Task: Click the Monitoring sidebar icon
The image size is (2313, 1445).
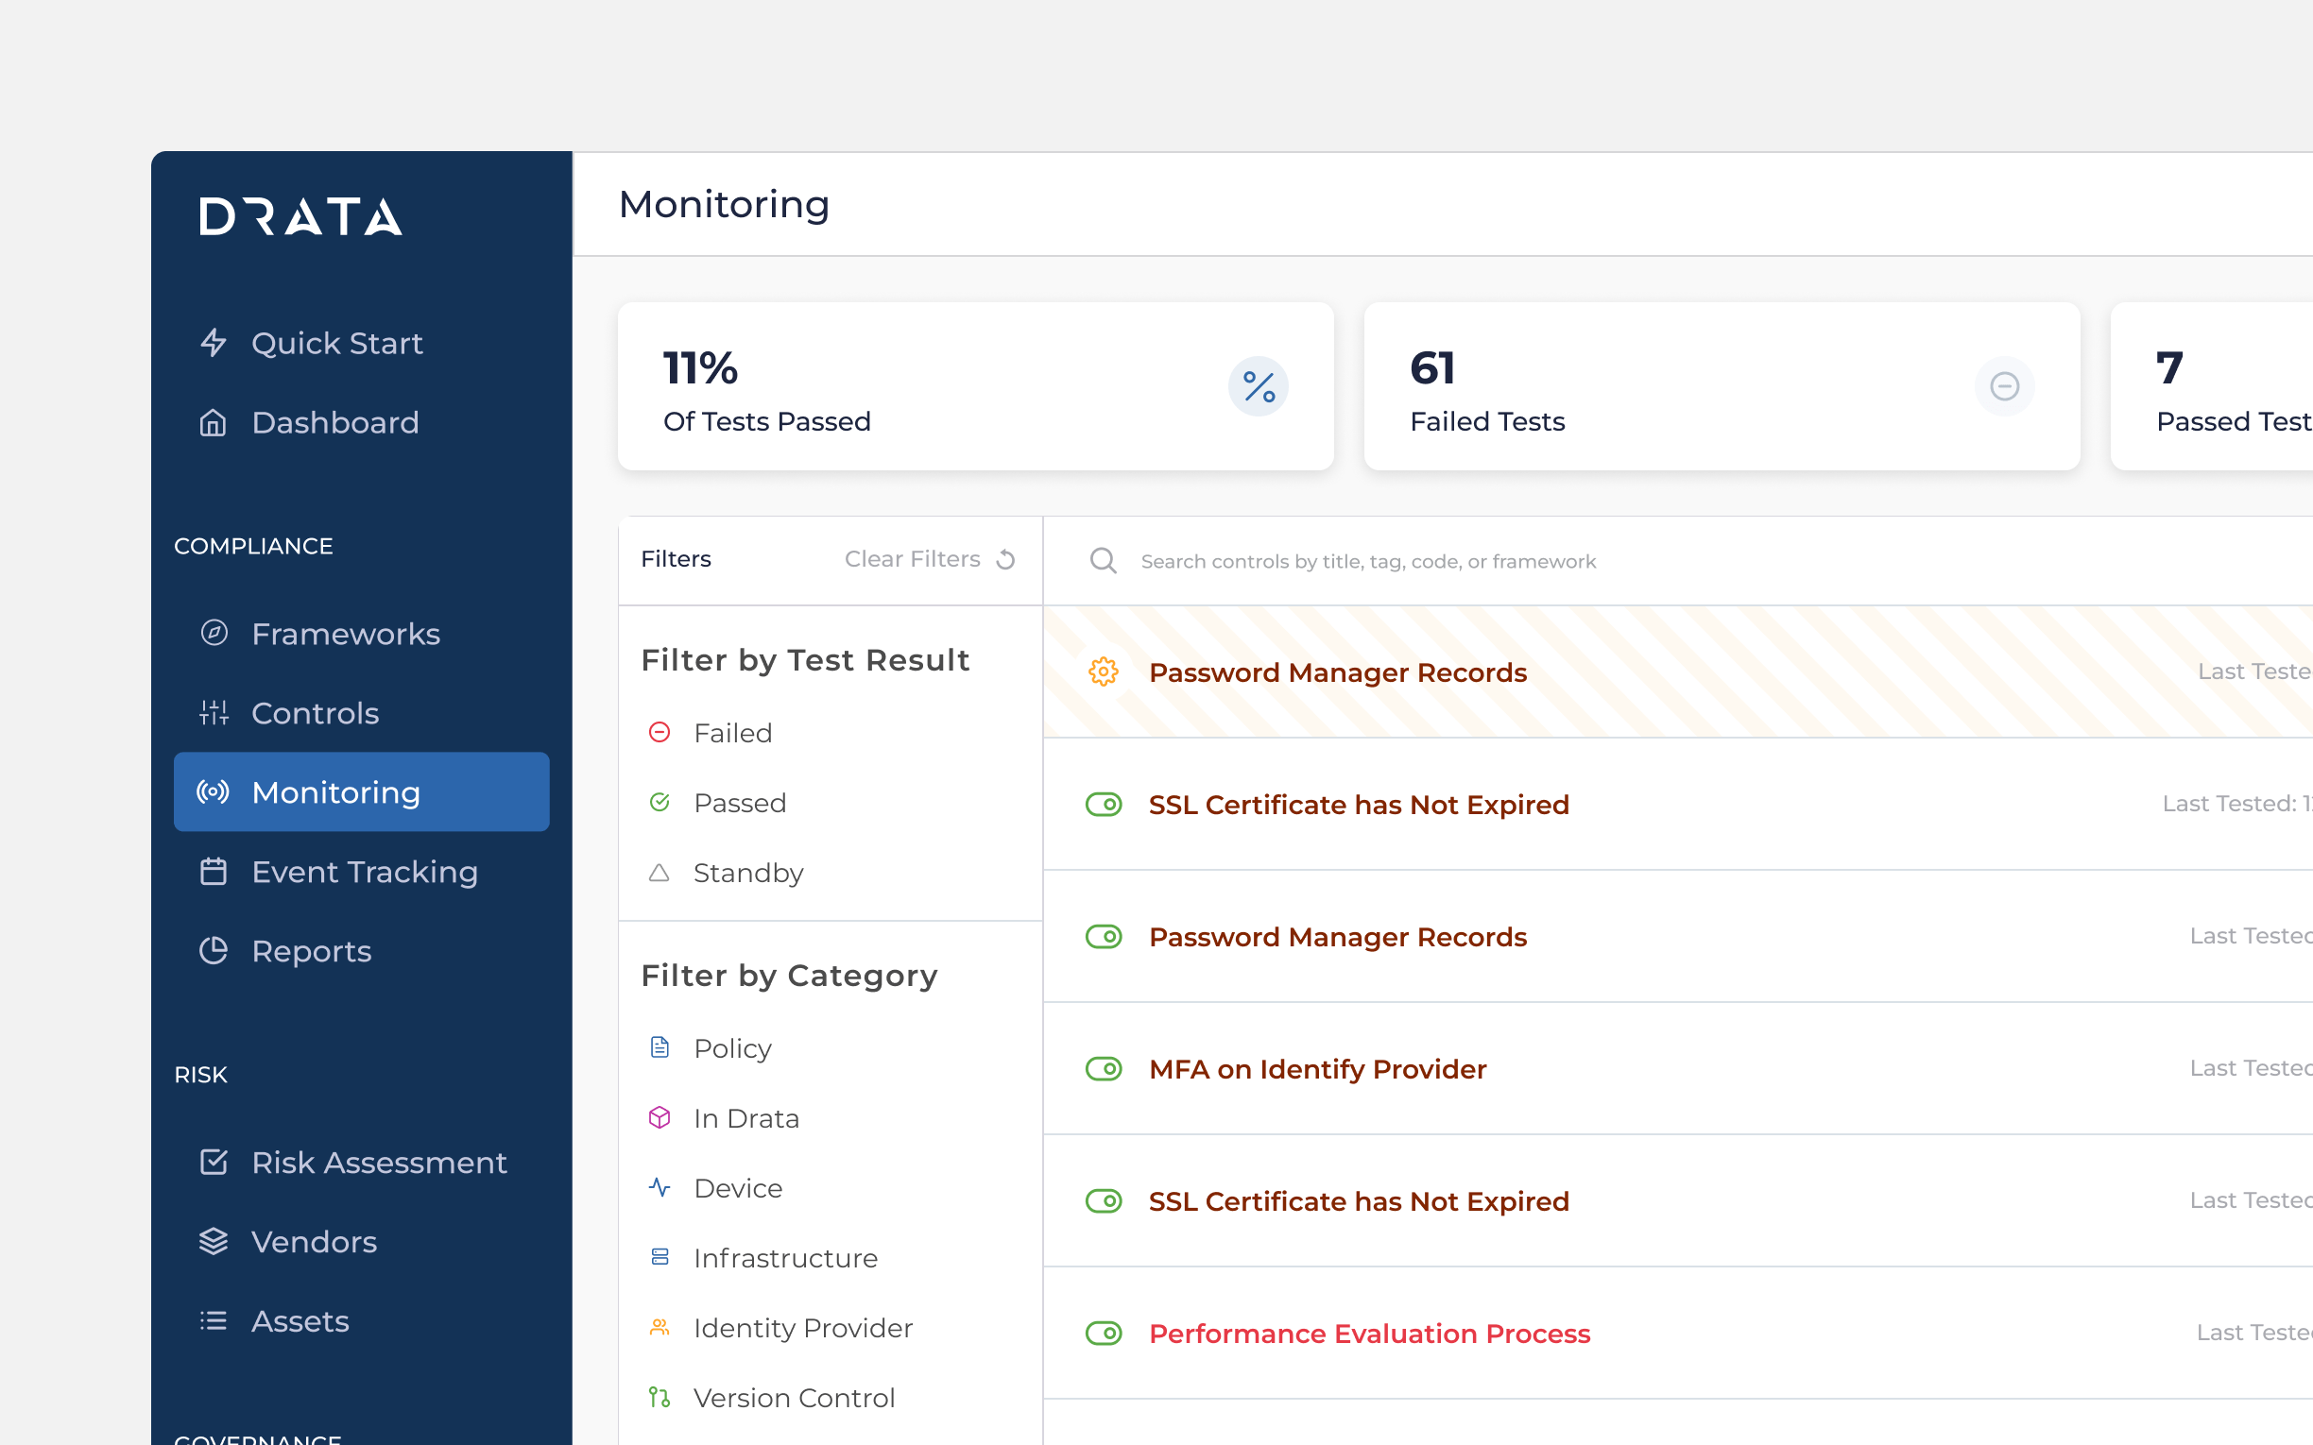Action: coord(214,792)
